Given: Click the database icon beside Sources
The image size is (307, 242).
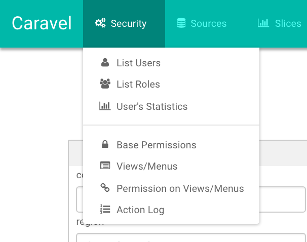Looking at the screenshot, I should click(x=181, y=23).
